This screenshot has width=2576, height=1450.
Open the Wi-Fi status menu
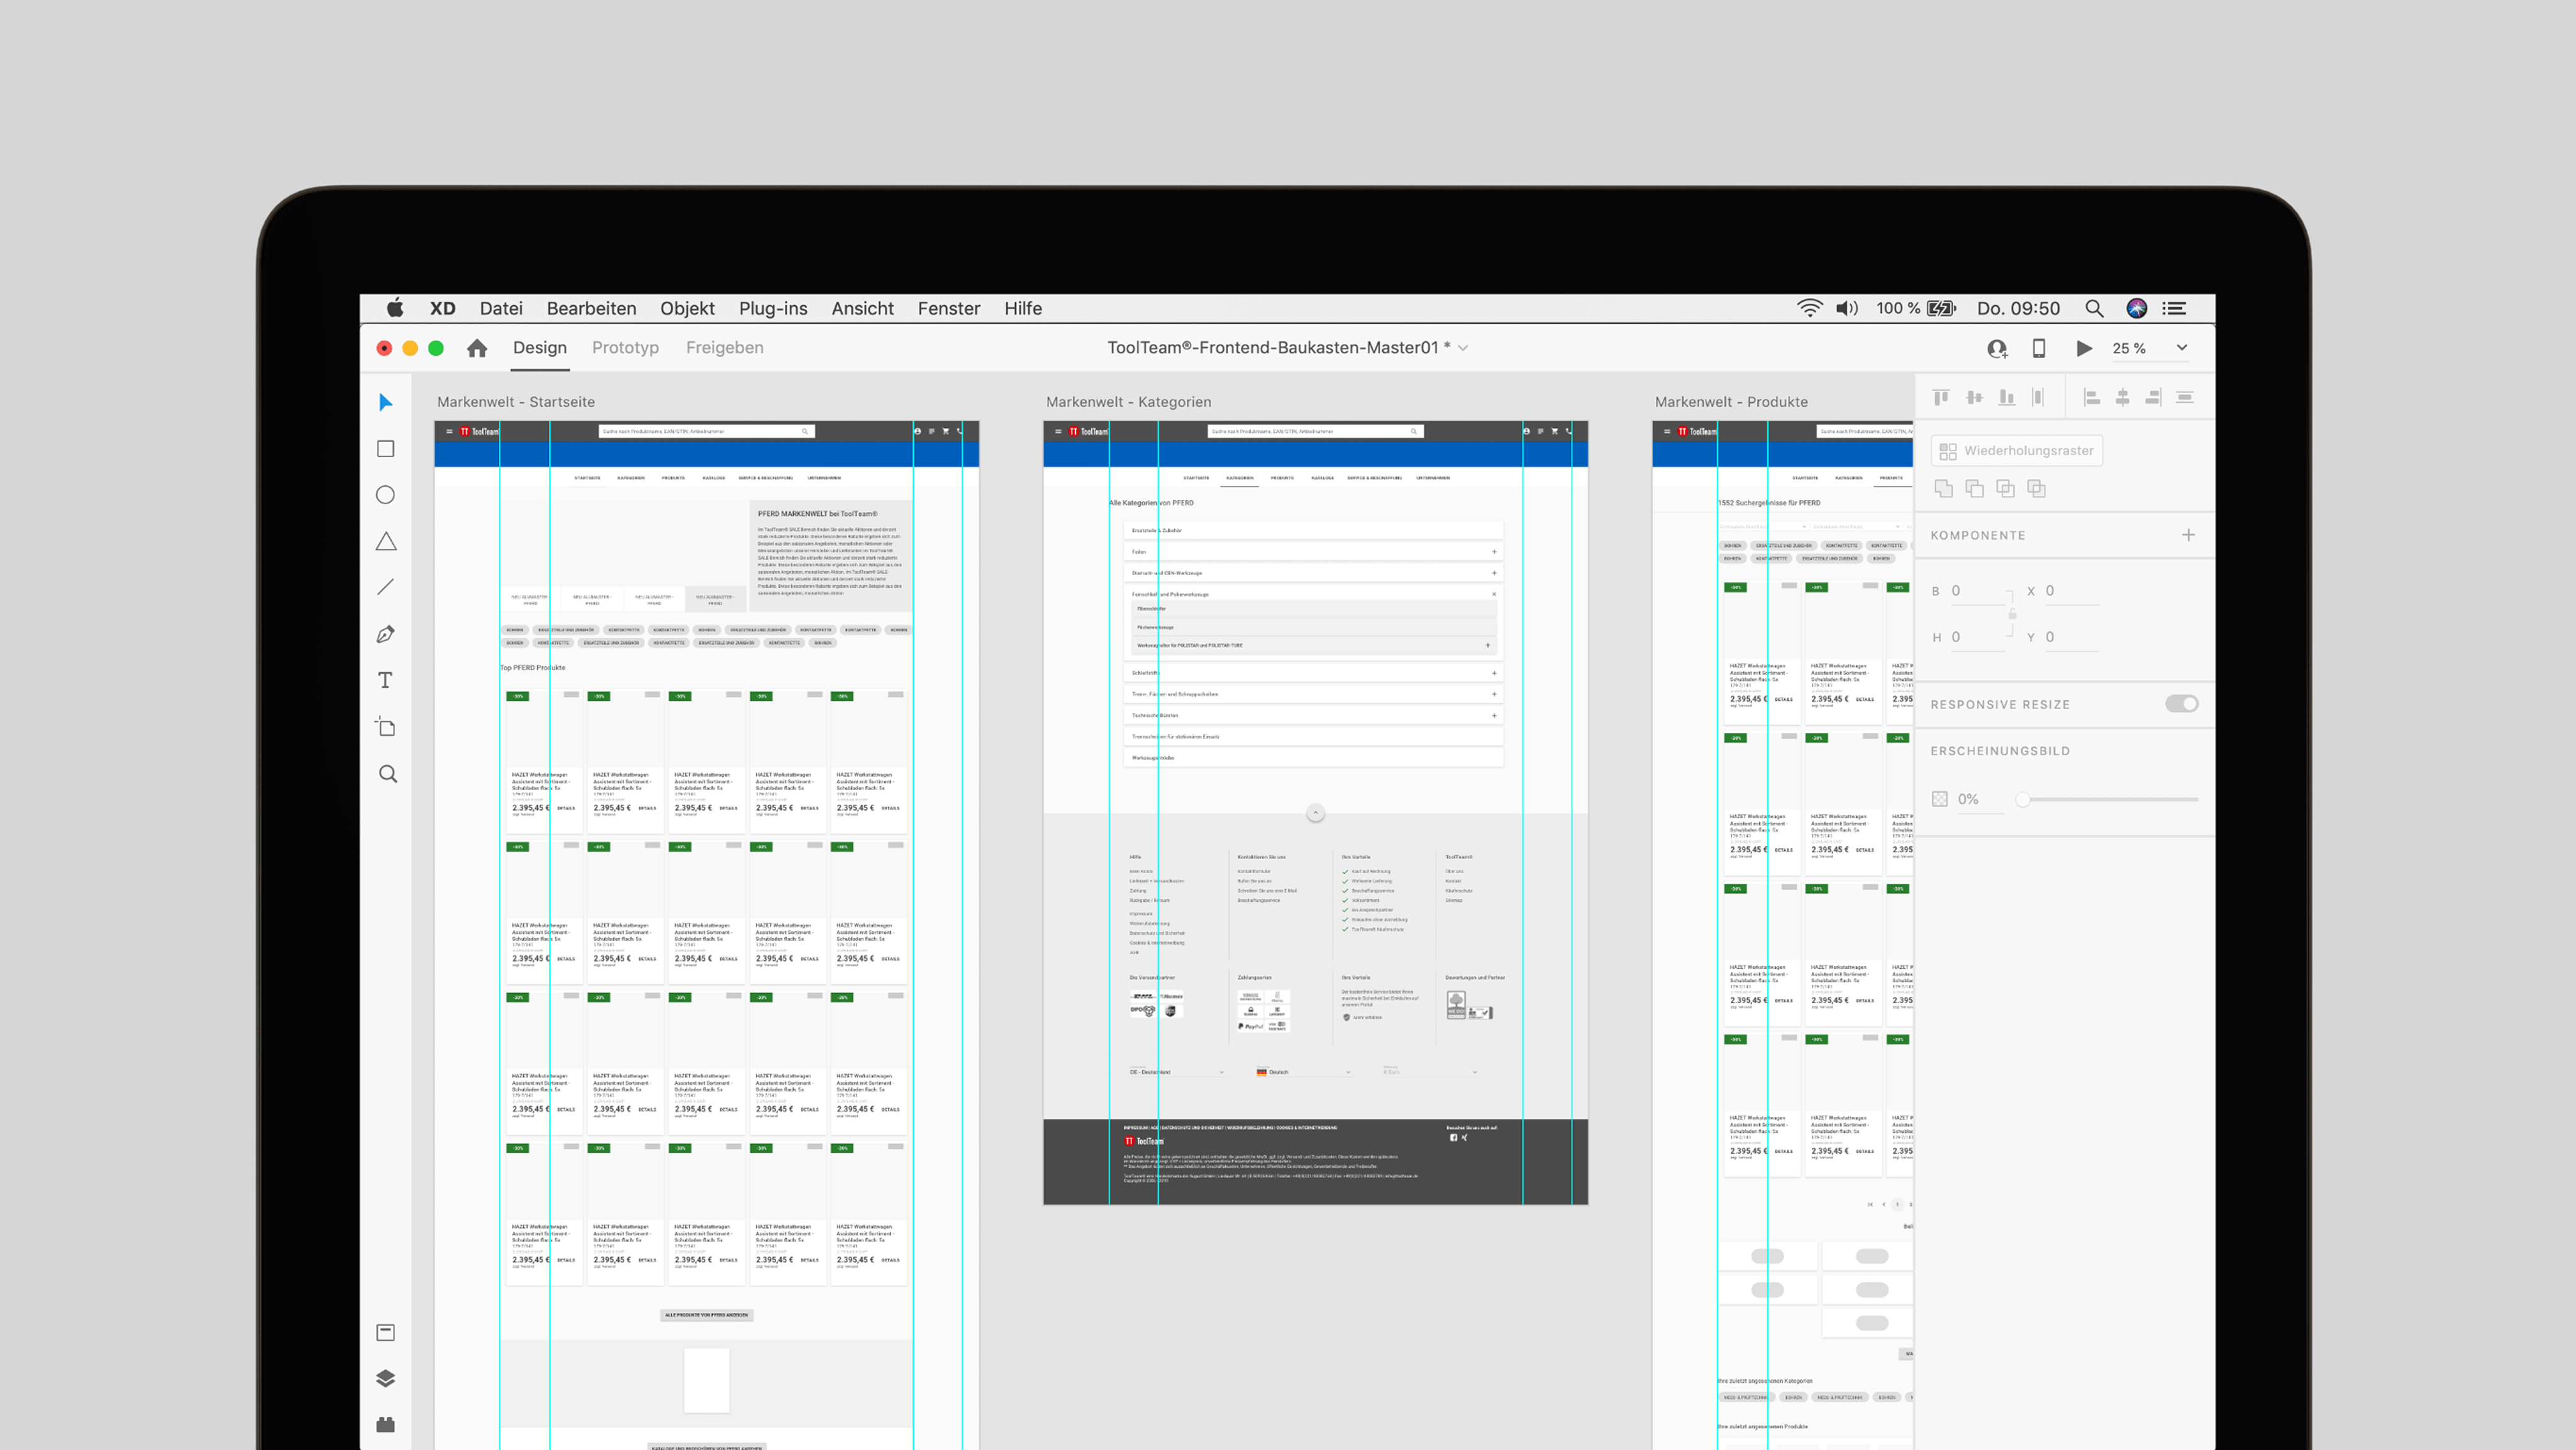coord(1809,309)
